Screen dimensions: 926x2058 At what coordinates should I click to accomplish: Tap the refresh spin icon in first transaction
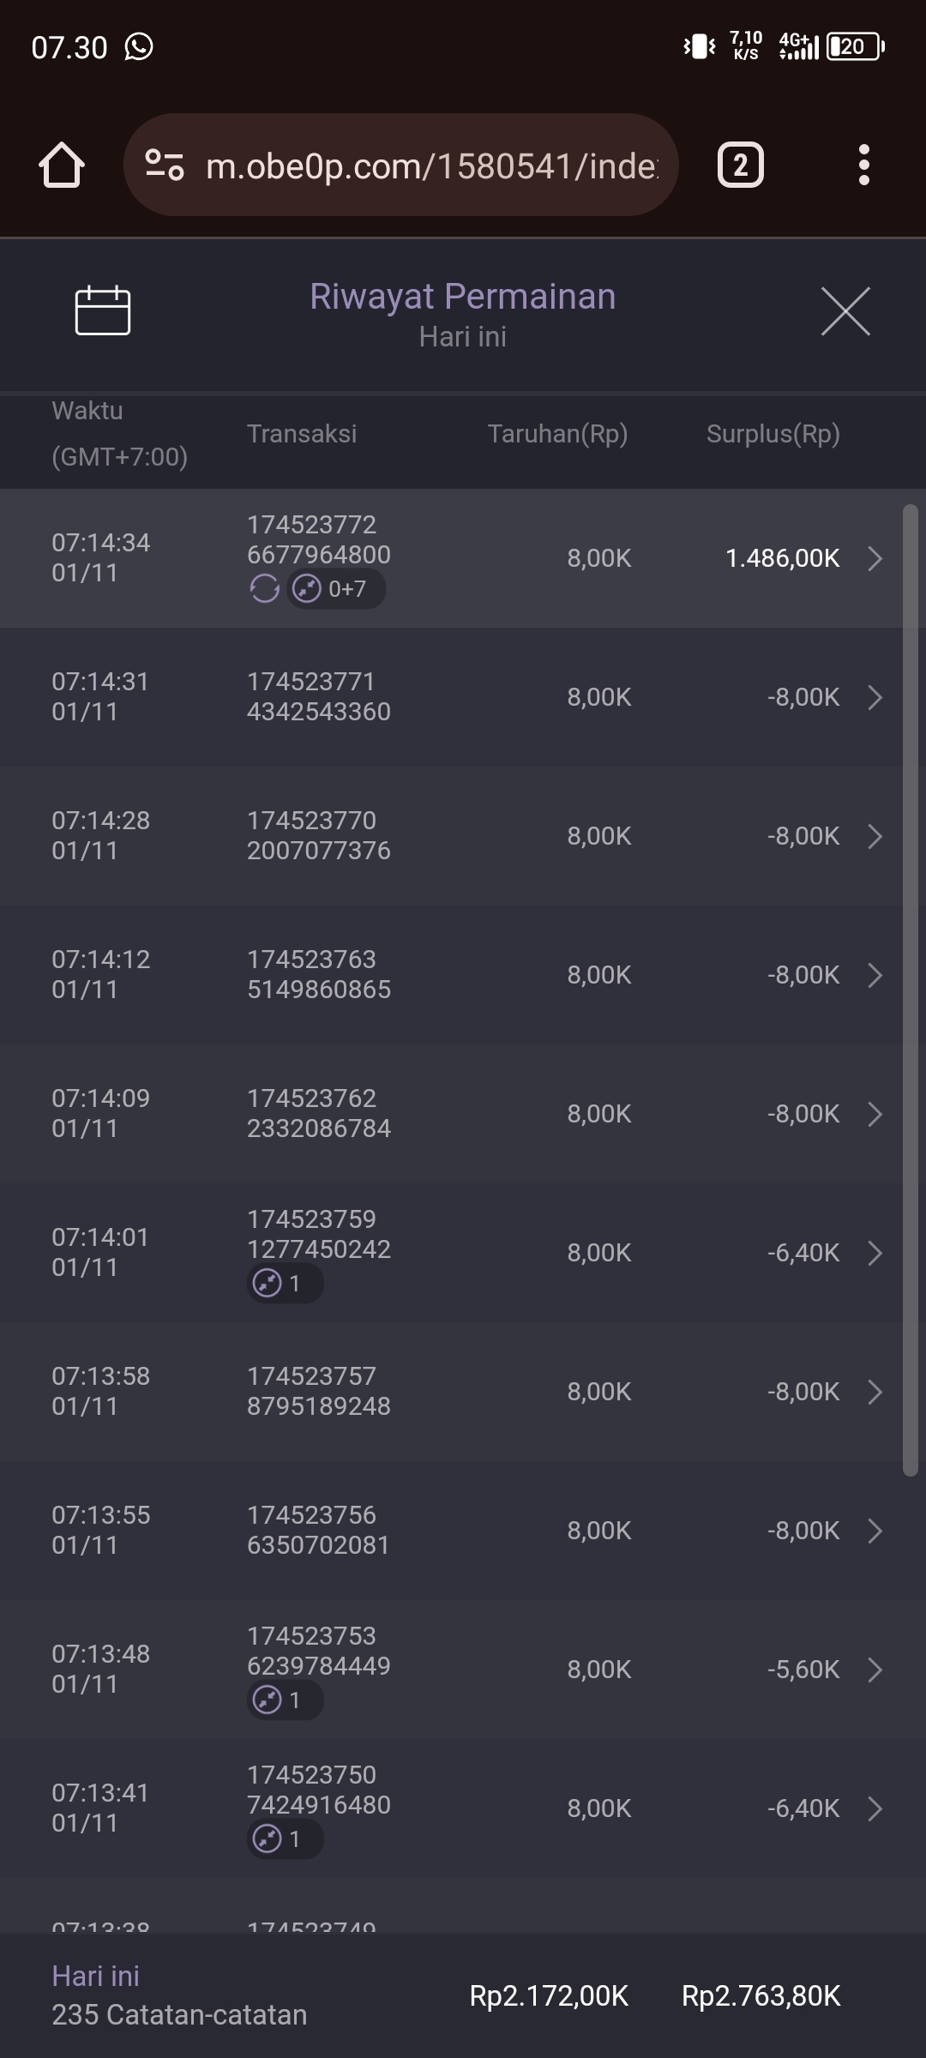[x=264, y=589]
